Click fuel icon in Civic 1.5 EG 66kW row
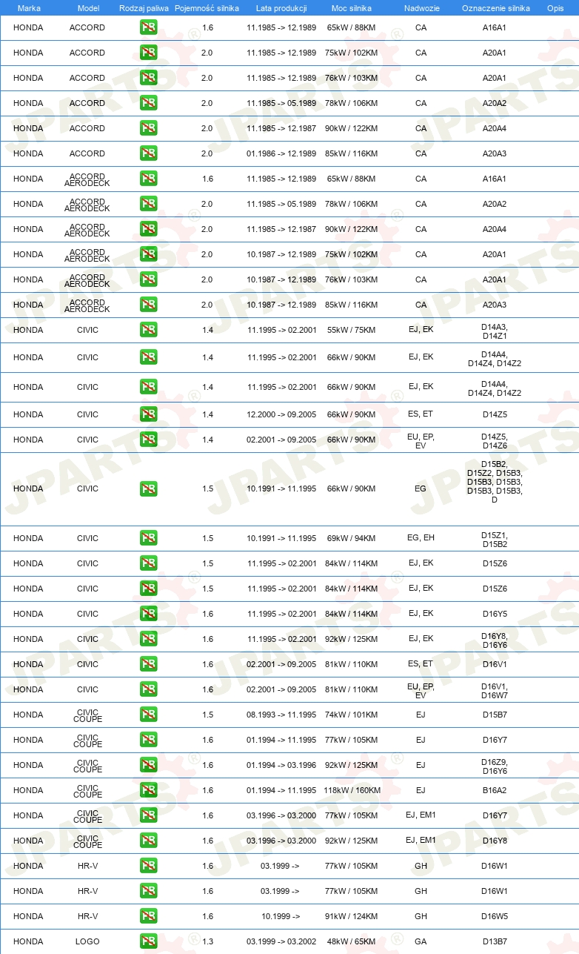Viewport: 579px width, 954px height. coord(149,488)
